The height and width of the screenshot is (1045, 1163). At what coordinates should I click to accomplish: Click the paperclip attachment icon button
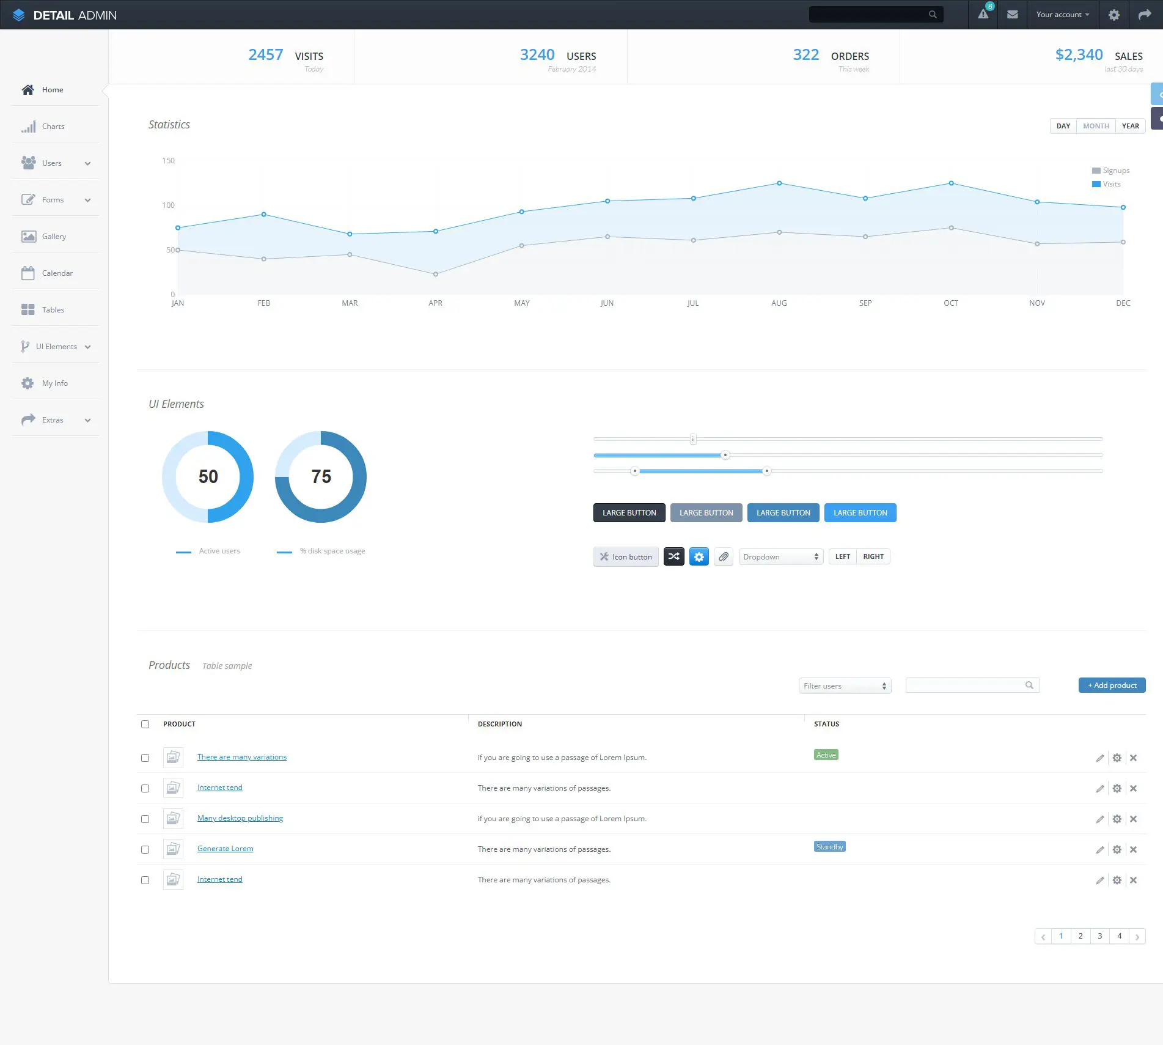click(x=723, y=556)
